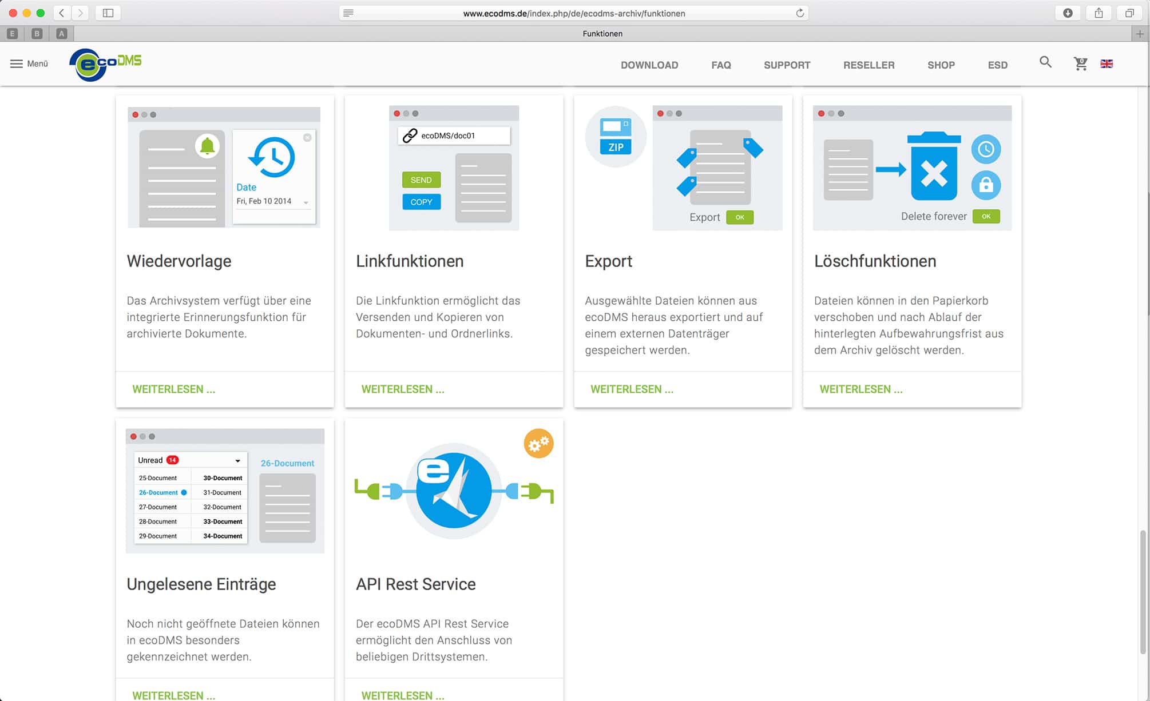The width and height of the screenshot is (1150, 701).
Task: Open the shopping cart icon
Action: click(x=1080, y=63)
